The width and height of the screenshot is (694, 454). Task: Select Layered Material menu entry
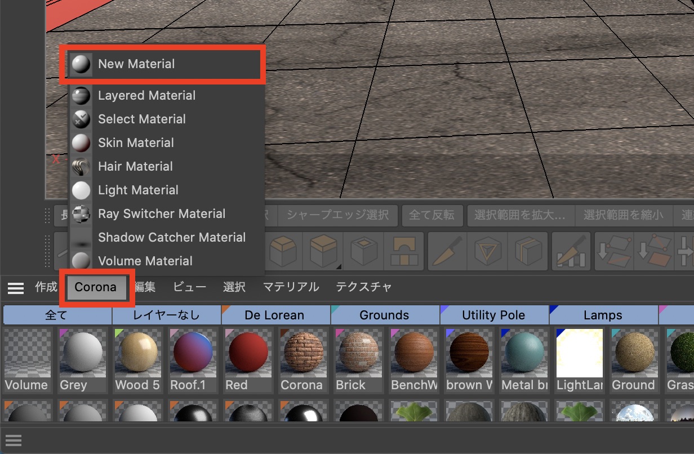(x=146, y=96)
